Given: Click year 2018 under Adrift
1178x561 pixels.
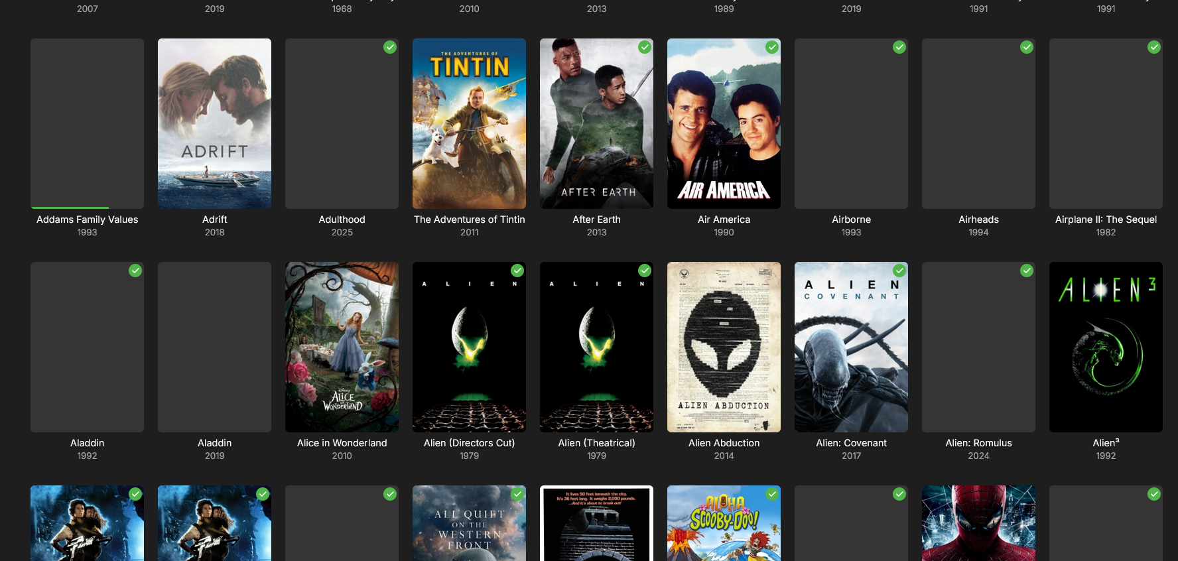Looking at the screenshot, I should [214, 233].
